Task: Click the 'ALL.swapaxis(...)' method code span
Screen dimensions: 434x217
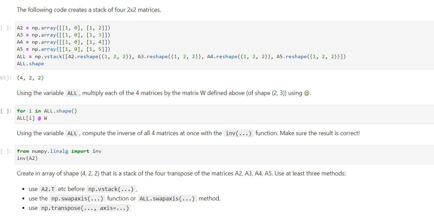Action: tap(168, 198)
